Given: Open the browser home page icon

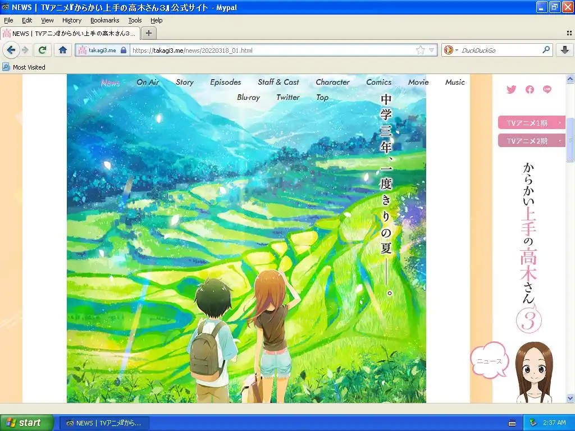Looking at the screenshot, I should click(63, 50).
